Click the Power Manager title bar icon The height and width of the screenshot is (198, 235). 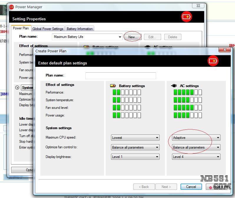(11, 7)
